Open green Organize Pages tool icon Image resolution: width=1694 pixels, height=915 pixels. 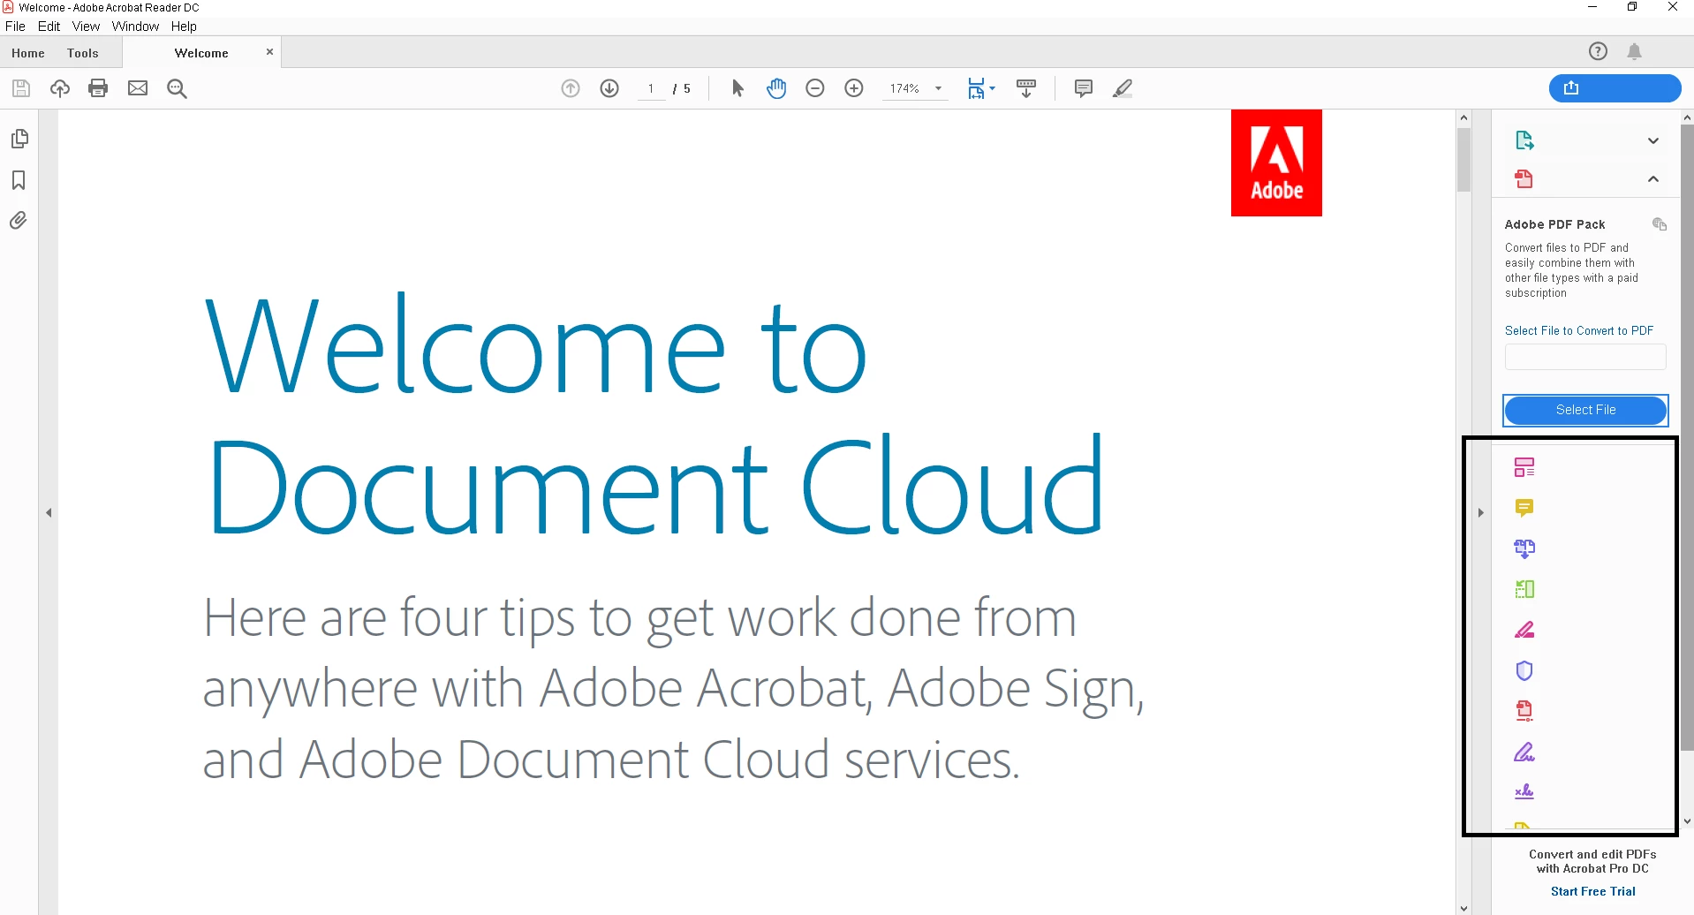(x=1524, y=589)
